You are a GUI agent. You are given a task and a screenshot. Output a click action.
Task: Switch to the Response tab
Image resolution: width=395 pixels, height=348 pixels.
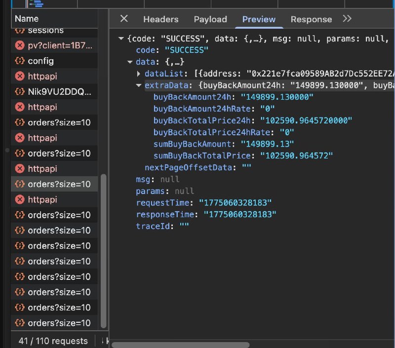pyautogui.click(x=311, y=19)
